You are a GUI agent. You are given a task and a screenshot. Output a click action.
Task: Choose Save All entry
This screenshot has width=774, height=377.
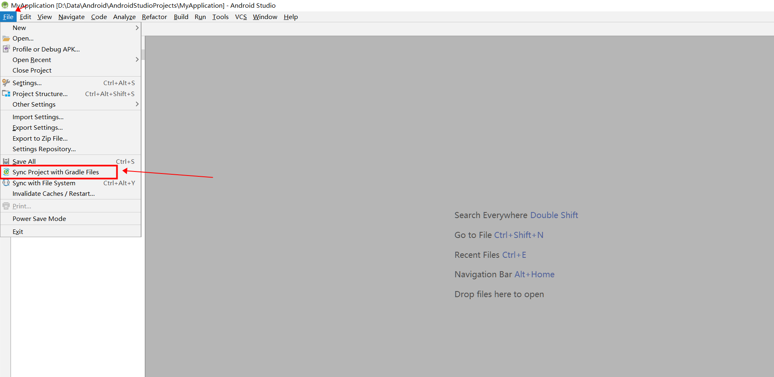tap(71, 161)
